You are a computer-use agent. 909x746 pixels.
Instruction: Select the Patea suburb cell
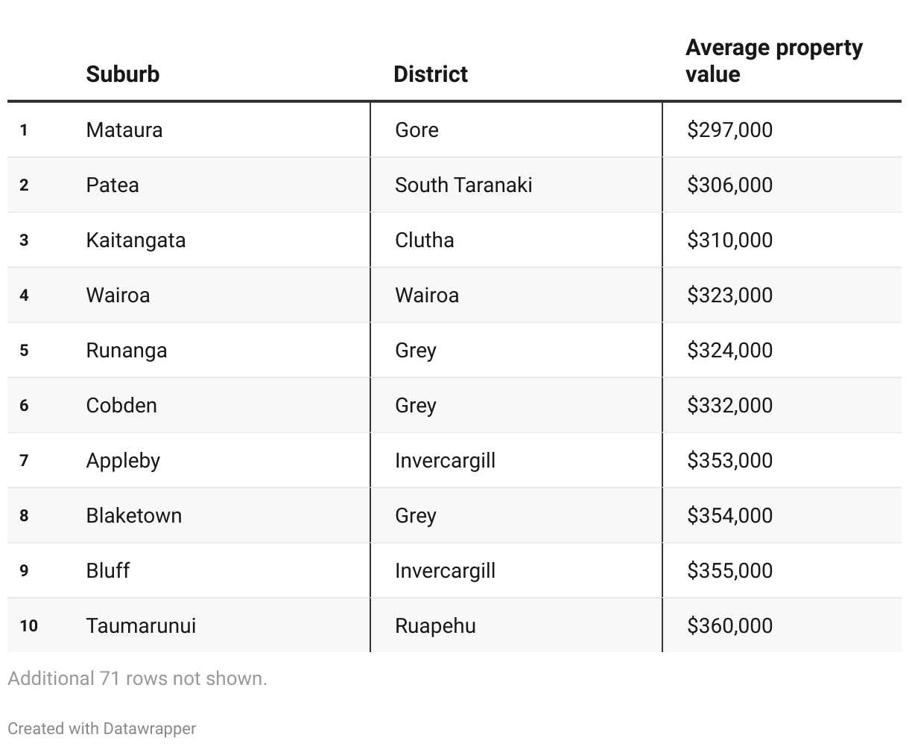[x=113, y=185]
